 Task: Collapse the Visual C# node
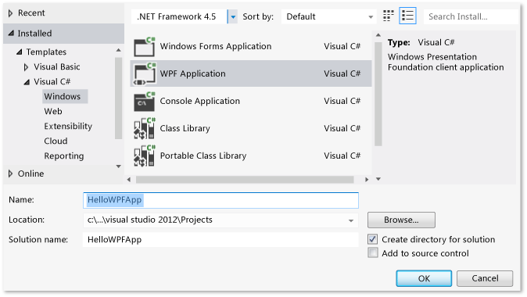(27, 81)
